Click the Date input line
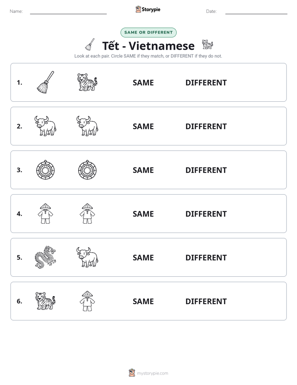The height and width of the screenshot is (385, 297). 256,11
